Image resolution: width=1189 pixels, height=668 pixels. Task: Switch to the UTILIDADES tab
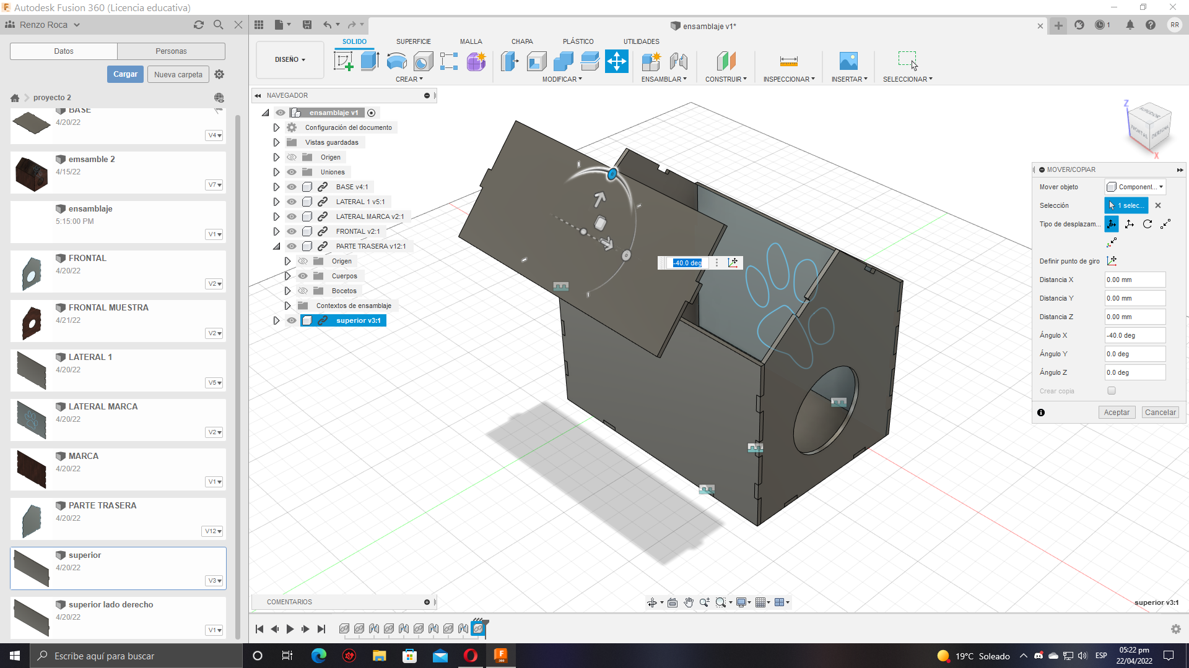coord(641,41)
